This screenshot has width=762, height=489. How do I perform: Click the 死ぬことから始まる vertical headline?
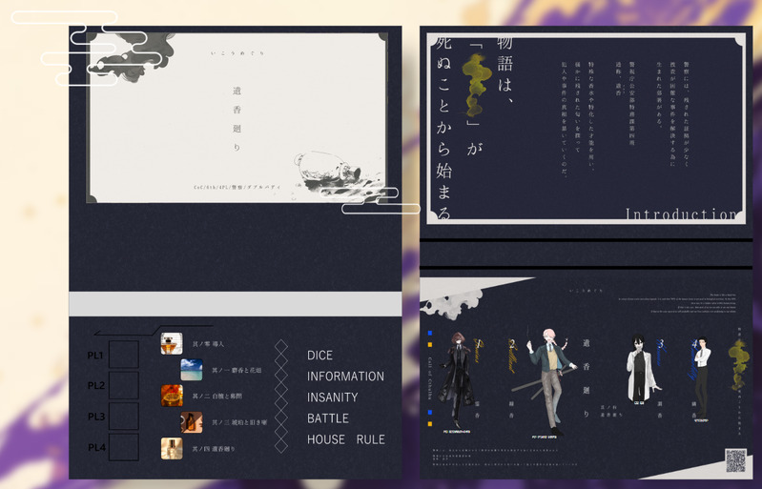pos(443,127)
